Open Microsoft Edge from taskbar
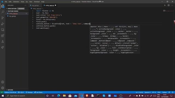 59,96
